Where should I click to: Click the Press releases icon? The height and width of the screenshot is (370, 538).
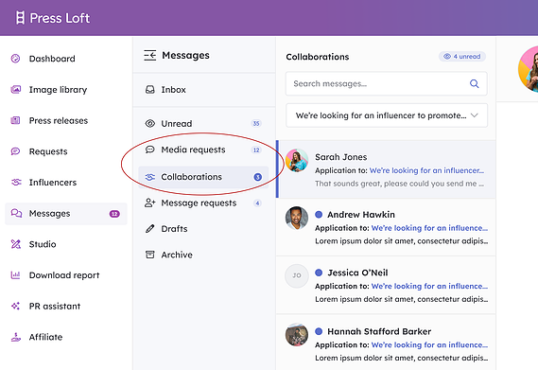[x=15, y=120]
